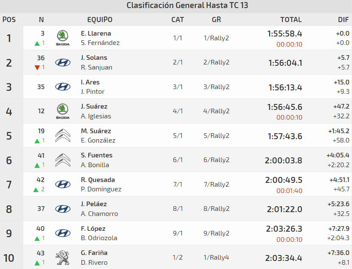Image resolution: width=352 pixels, height=269 pixels.
Task: Click the Skoda logo beside E. Llarena
Action: click(x=63, y=38)
